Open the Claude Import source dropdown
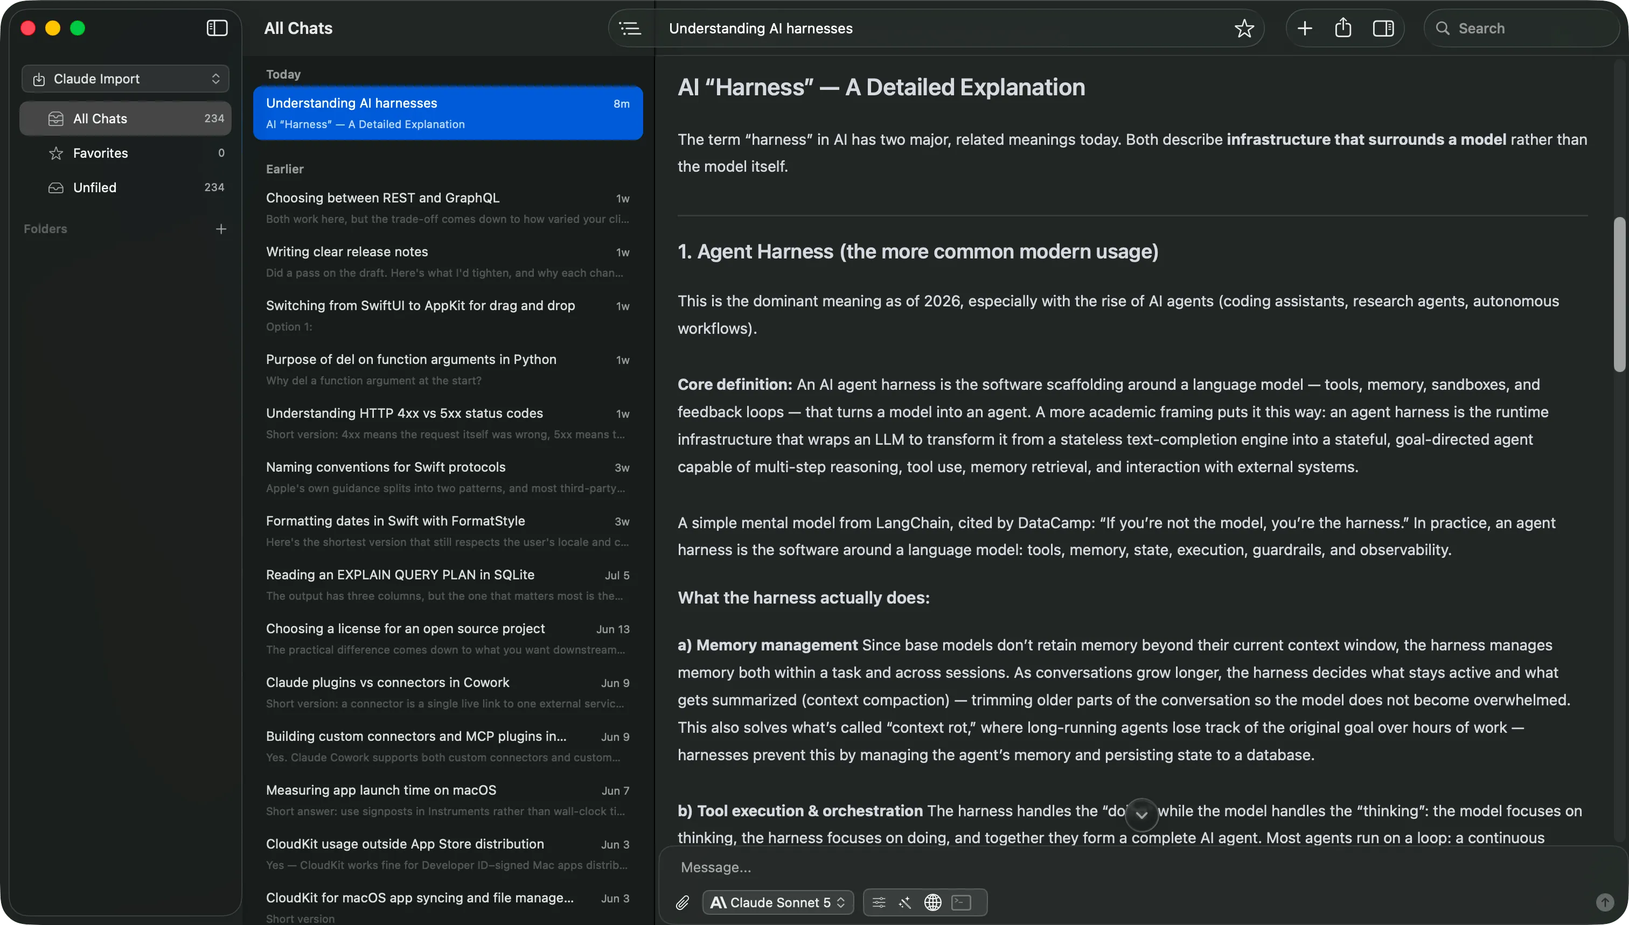 pos(126,79)
